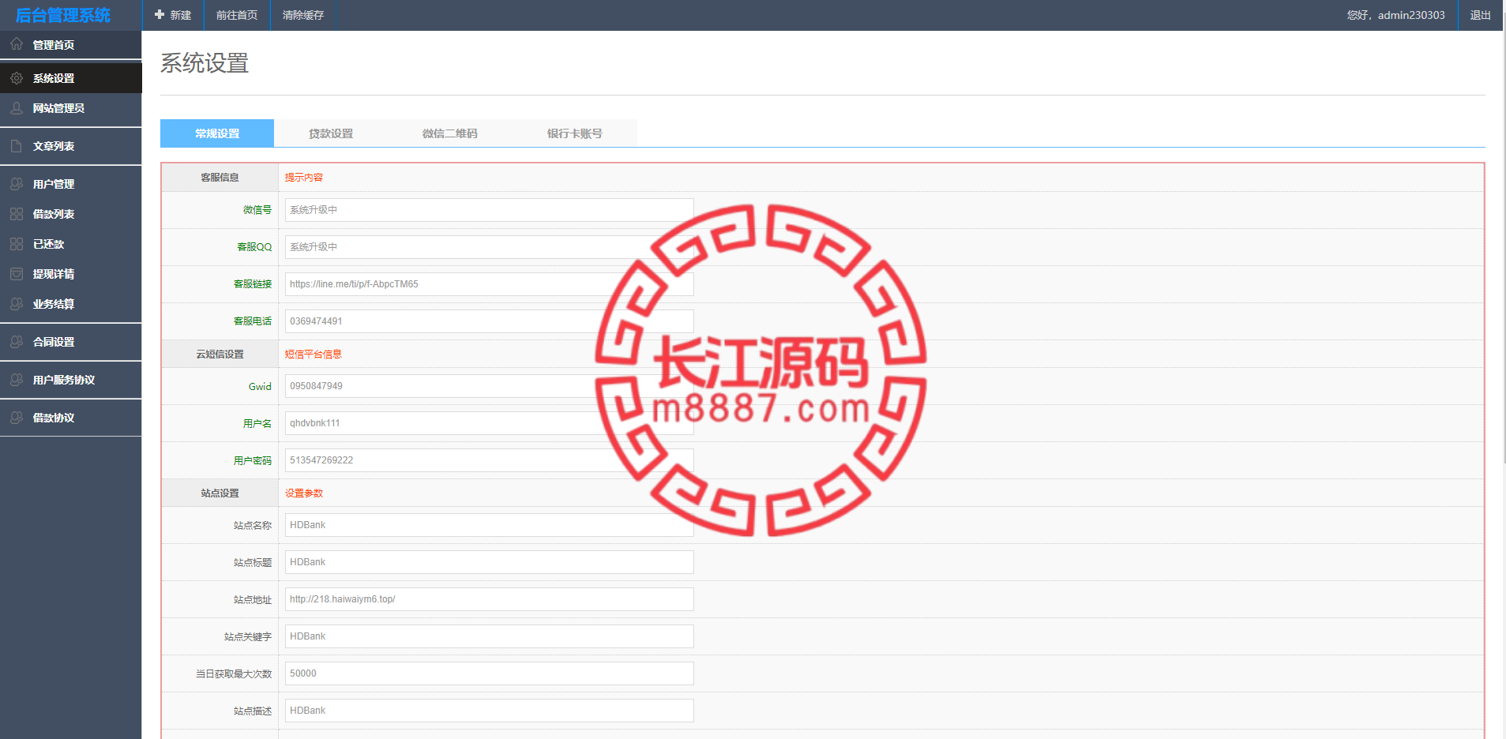
Task: Open 业务结算 in the sidebar
Action: pos(71,304)
